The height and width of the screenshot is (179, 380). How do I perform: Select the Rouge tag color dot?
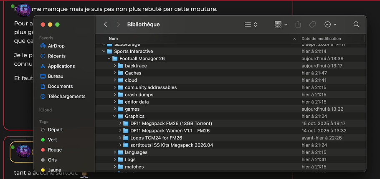(43, 150)
